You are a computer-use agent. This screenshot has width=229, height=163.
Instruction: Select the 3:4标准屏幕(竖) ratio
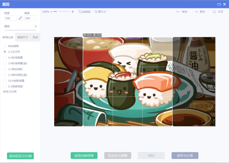tap(15, 63)
